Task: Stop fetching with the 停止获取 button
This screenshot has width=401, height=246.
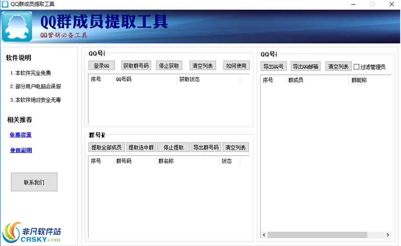Action: (x=169, y=66)
